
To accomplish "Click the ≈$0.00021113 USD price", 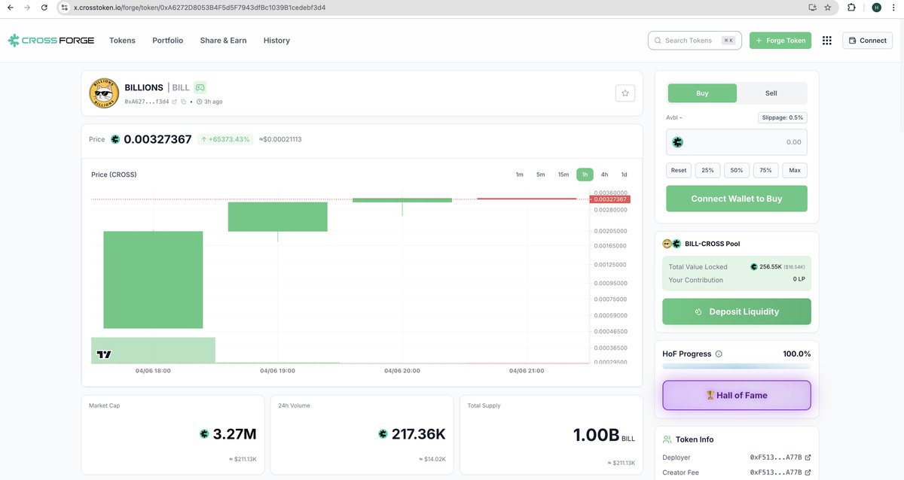I will coord(280,139).
